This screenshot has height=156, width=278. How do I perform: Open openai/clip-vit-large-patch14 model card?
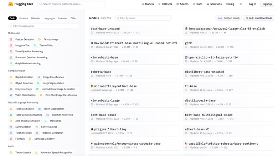[x=228, y=59]
